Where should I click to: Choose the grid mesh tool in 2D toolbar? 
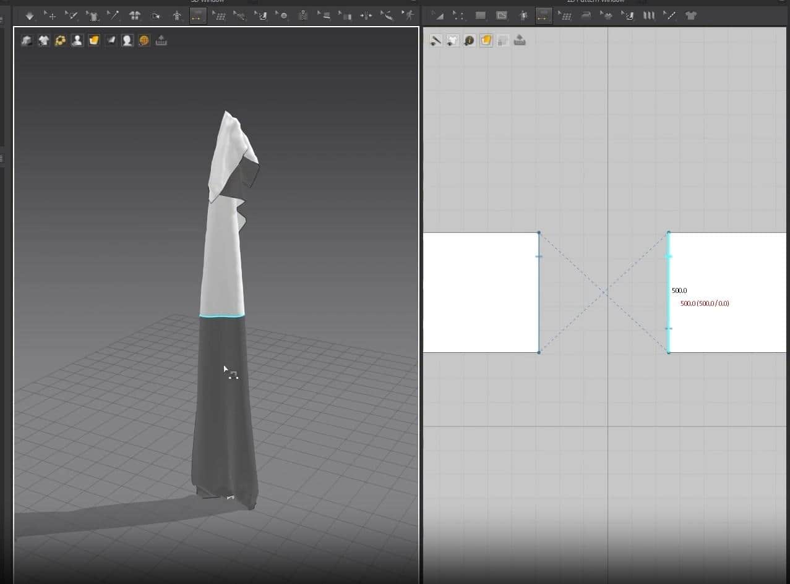tap(565, 15)
